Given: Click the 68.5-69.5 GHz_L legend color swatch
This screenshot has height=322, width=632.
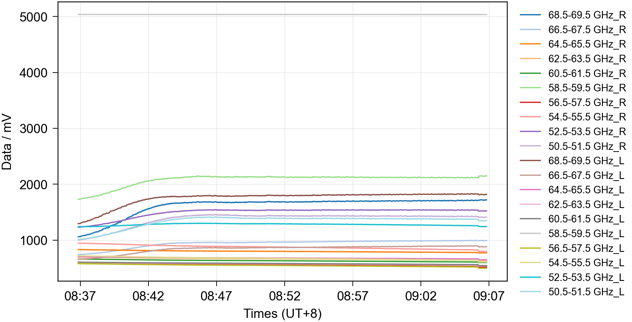Looking at the screenshot, I should pyautogui.click(x=530, y=160).
